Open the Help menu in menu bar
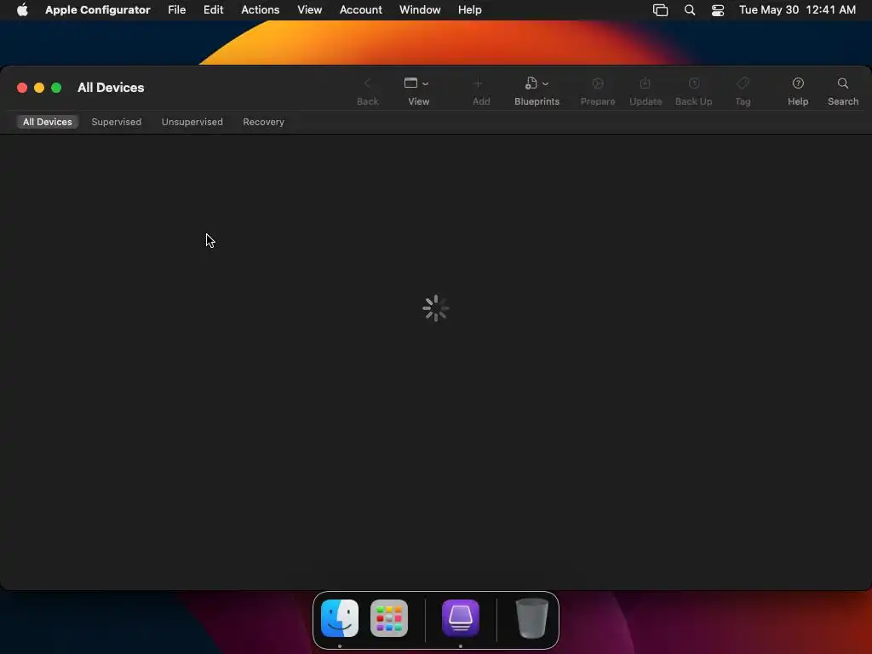This screenshot has height=654, width=872. point(470,9)
